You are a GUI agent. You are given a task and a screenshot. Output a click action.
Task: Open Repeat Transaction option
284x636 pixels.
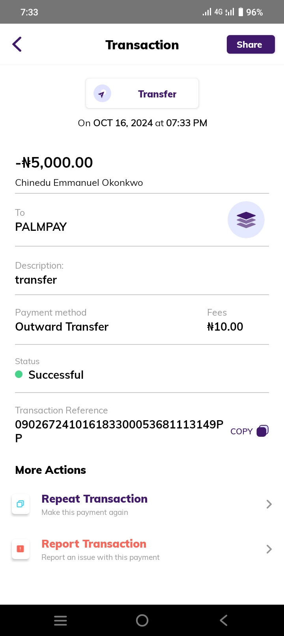point(95,499)
